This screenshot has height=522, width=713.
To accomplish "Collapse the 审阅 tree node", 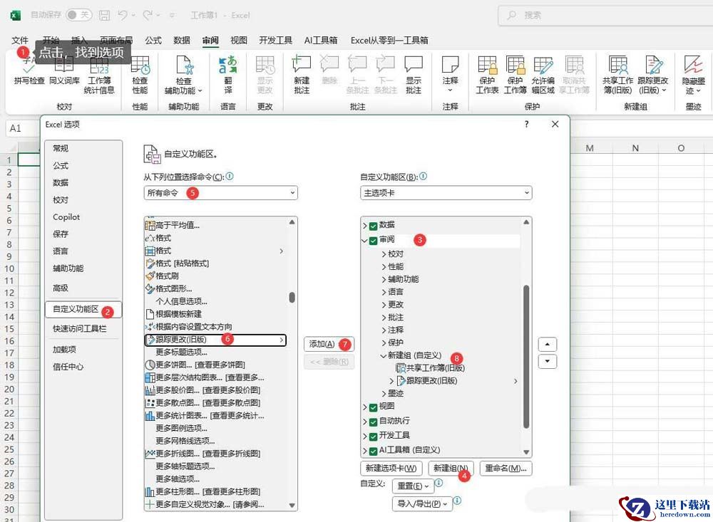I will 364,240.
